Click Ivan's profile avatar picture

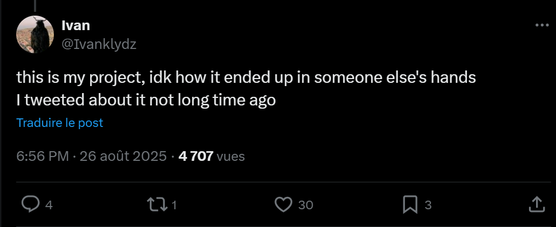(x=36, y=34)
